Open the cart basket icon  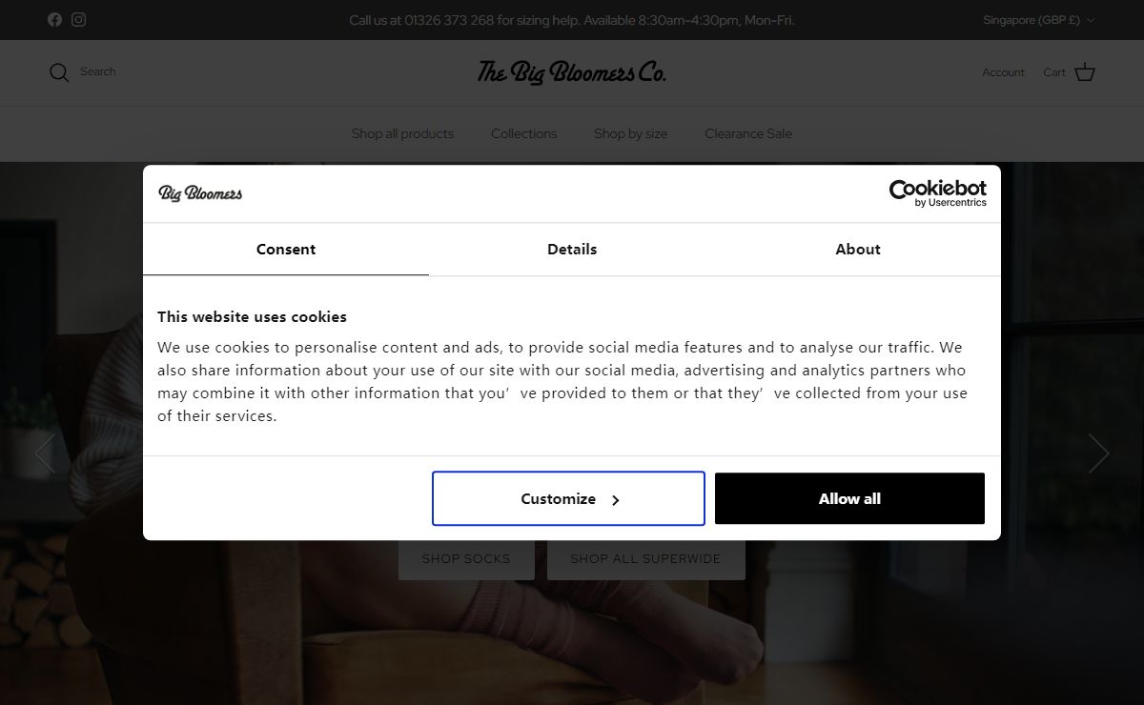[1085, 72]
